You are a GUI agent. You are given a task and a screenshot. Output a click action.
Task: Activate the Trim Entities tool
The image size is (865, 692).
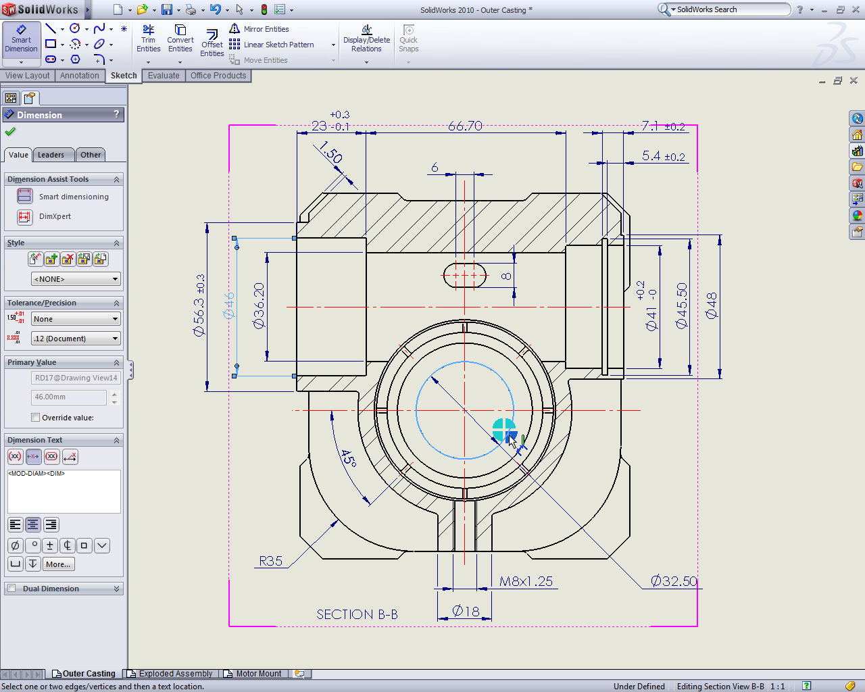(x=148, y=39)
